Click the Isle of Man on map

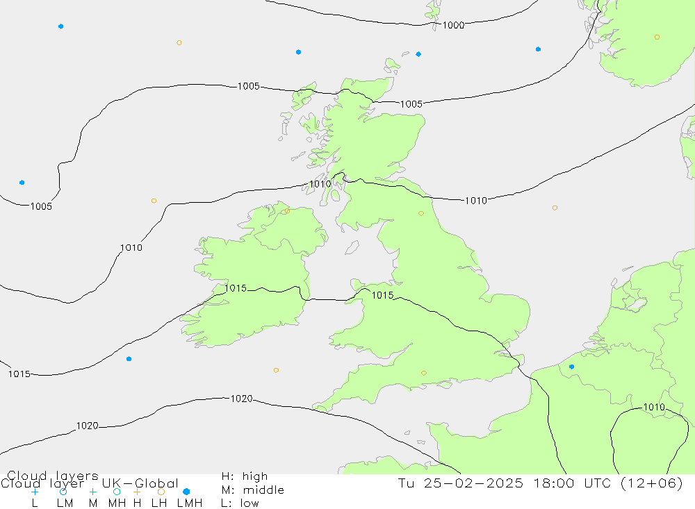[x=352, y=247]
